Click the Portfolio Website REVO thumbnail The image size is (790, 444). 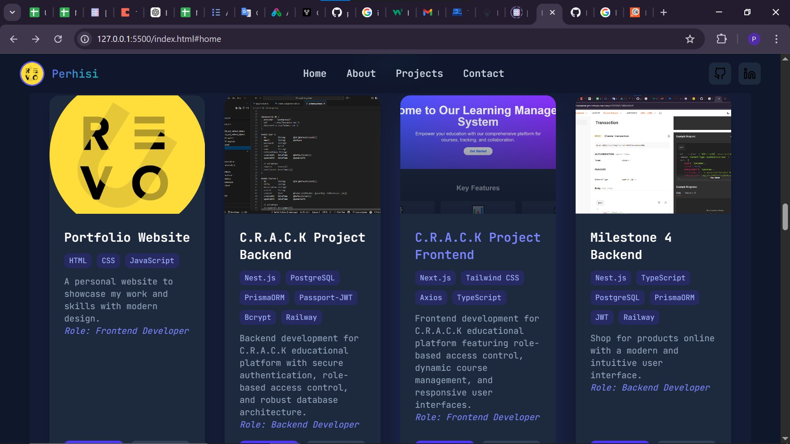127,155
